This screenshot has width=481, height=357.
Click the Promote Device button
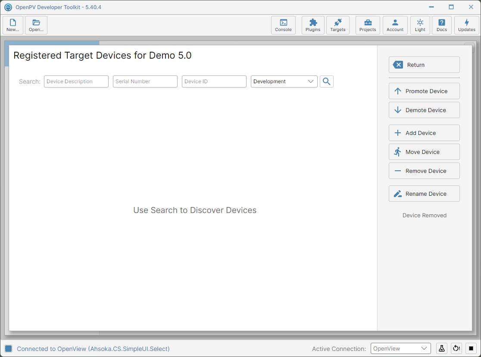coord(424,91)
